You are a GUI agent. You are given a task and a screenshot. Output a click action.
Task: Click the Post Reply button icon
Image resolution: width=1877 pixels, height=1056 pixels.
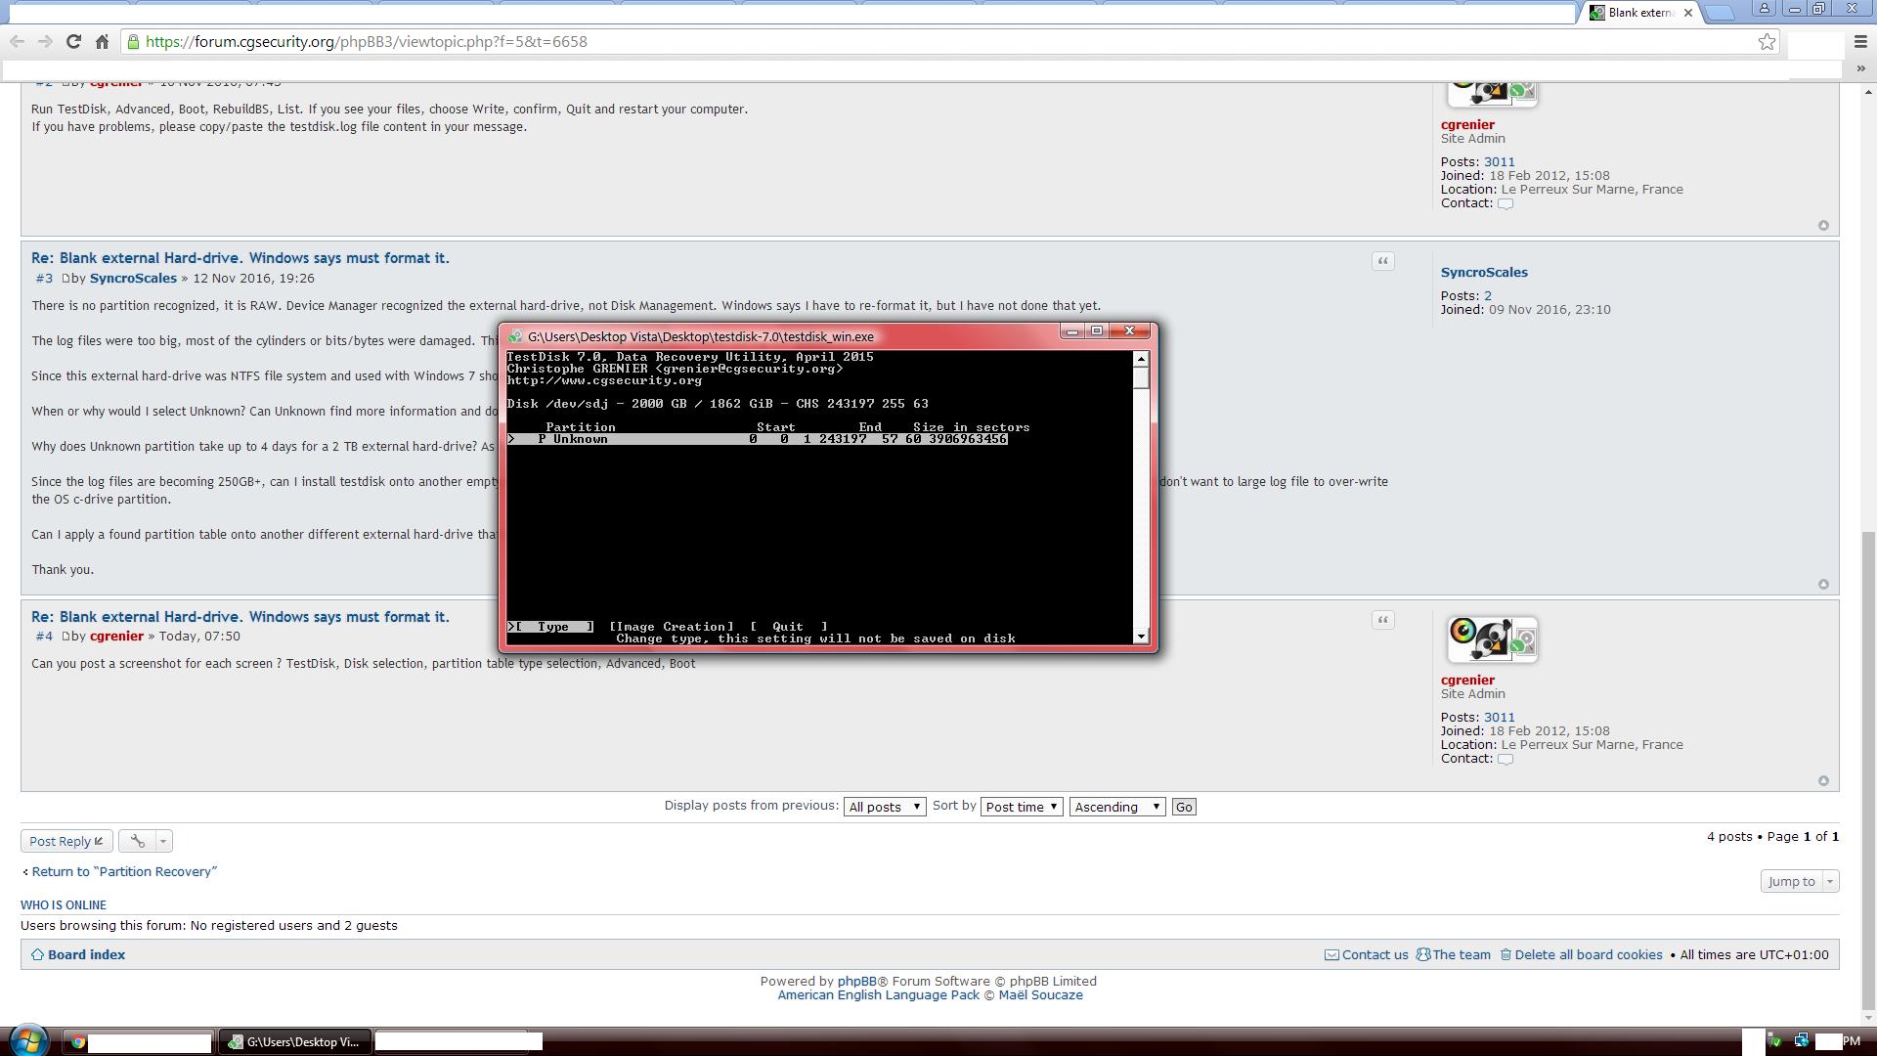(x=98, y=839)
